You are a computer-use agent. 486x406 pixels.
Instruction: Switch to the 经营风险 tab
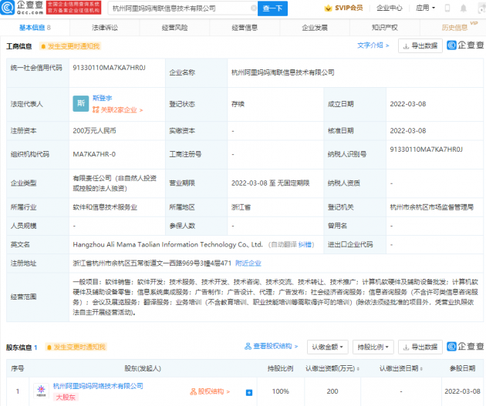pos(175,28)
